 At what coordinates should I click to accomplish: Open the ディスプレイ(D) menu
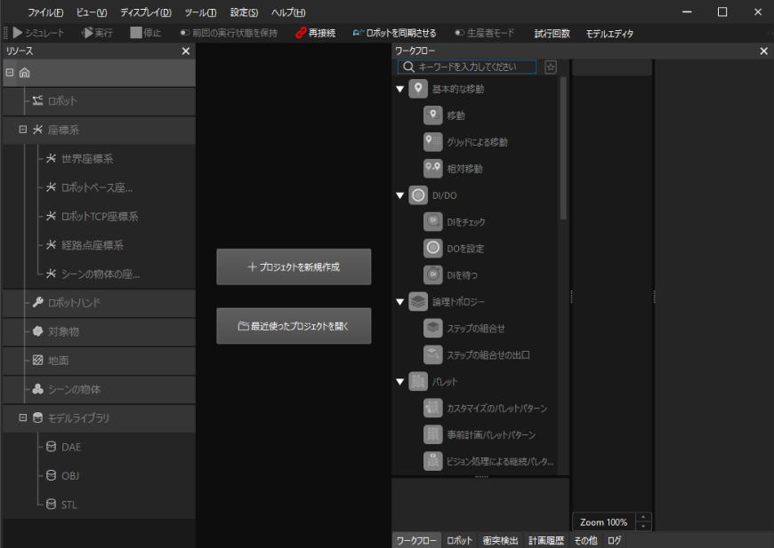coord(146,12)
